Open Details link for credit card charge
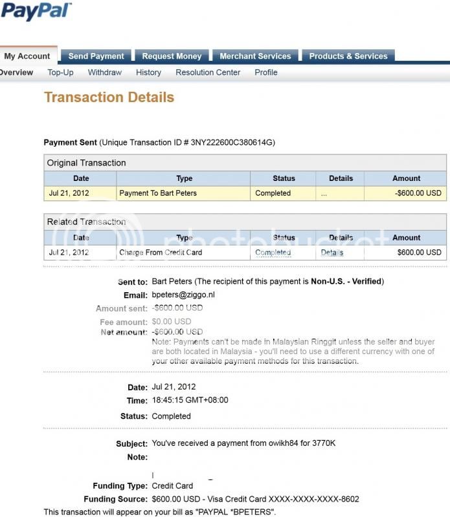 [332, 253]
